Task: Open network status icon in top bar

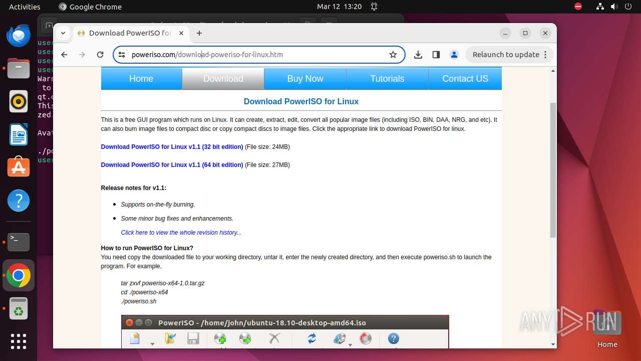Action: [600, 7]
